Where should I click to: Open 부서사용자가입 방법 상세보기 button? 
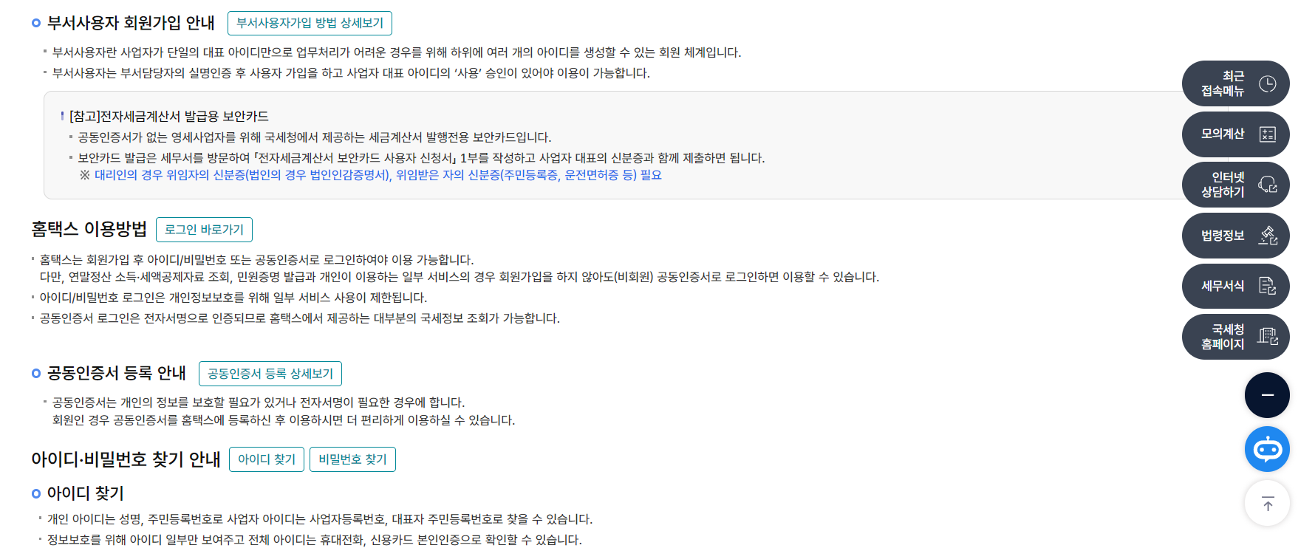310,23
